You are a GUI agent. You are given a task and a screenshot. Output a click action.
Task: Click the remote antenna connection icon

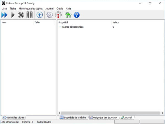coord(58,15)
